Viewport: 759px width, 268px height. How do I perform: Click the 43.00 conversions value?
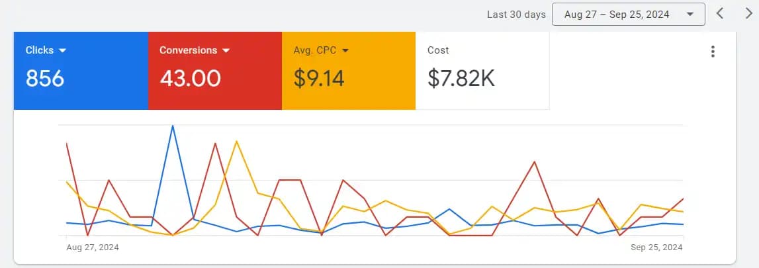click(x=190, y=78)
